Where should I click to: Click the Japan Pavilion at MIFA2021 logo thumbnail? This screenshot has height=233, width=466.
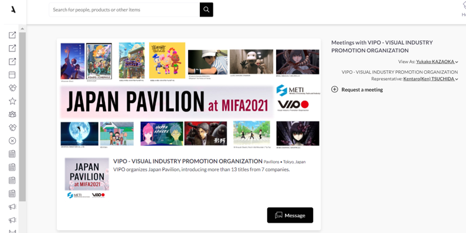87,178
